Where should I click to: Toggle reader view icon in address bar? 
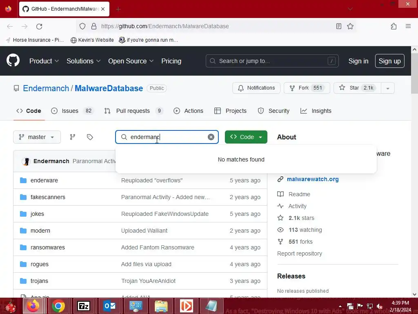[x=338, y=26]
